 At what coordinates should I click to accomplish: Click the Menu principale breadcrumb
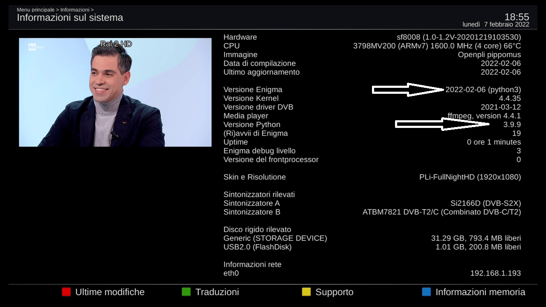pyautogui.click(x=35, y=9)
